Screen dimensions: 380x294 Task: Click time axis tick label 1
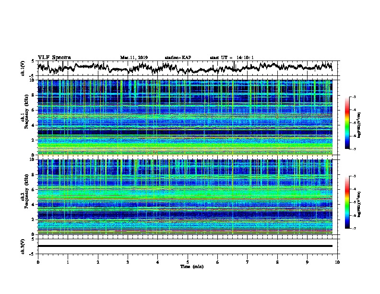tap(68, 262)
